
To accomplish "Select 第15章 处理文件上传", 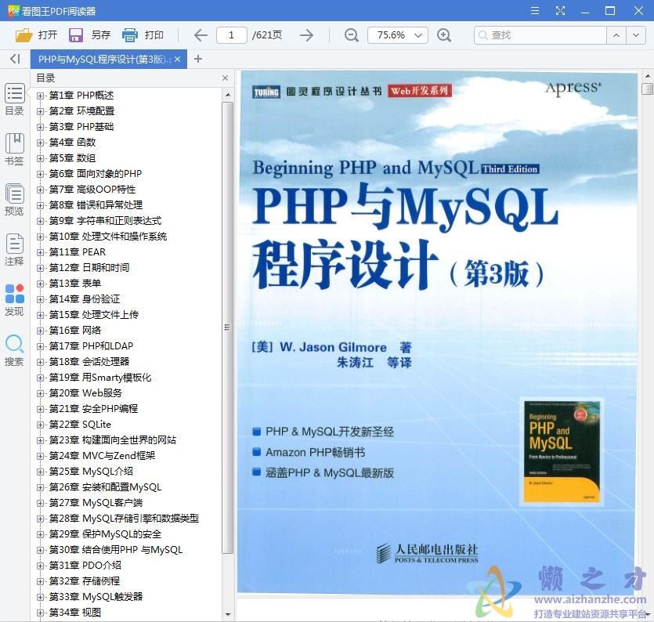I will 93,315.
